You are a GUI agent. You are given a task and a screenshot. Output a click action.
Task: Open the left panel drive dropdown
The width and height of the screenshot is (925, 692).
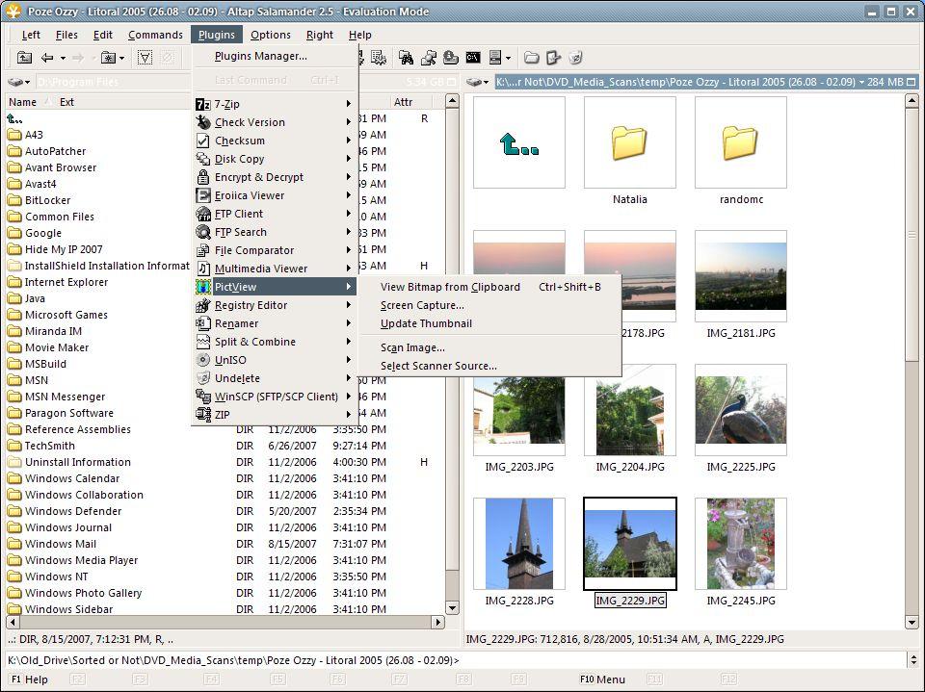pos(19,83)
